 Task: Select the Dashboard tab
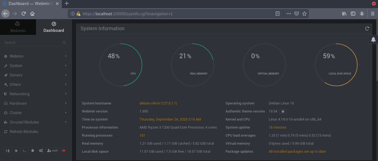[54, 27]
